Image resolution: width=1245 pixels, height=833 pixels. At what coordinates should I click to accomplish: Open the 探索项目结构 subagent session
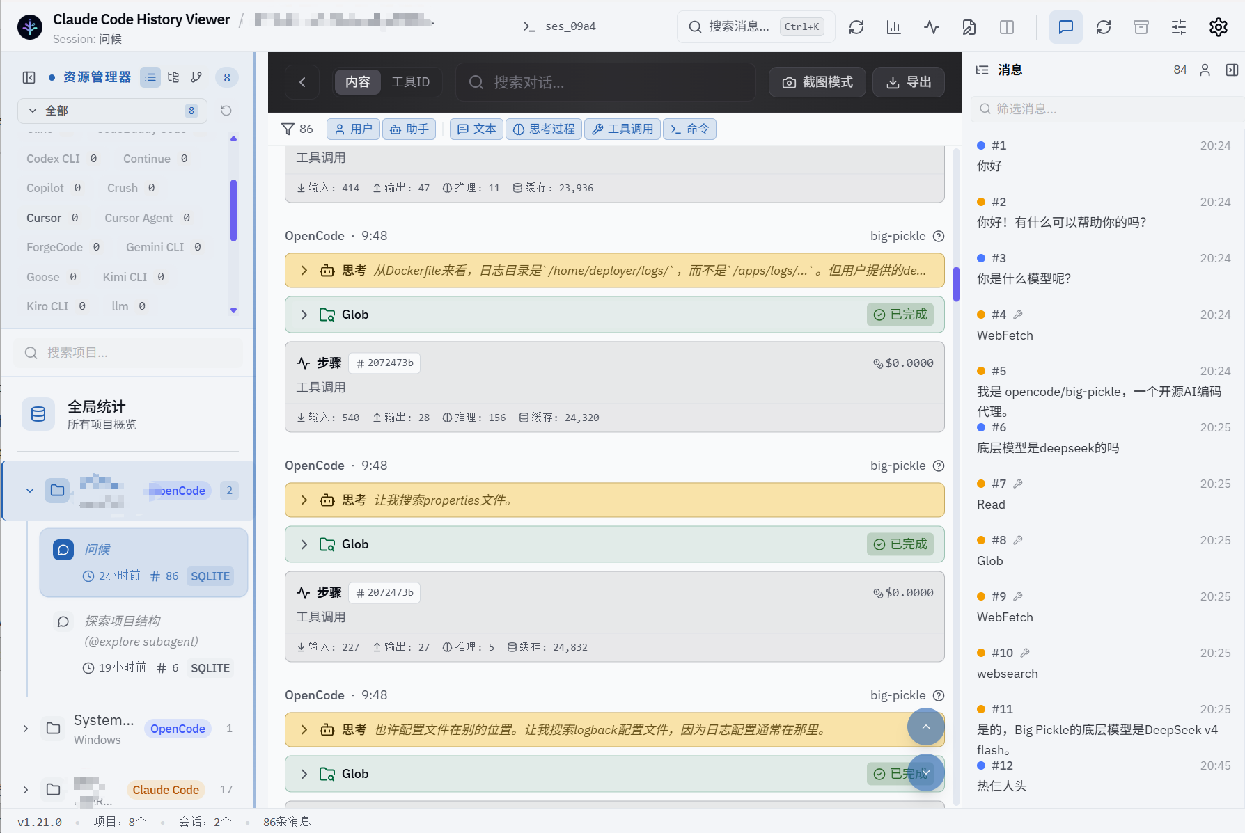(x=143, y=644)
